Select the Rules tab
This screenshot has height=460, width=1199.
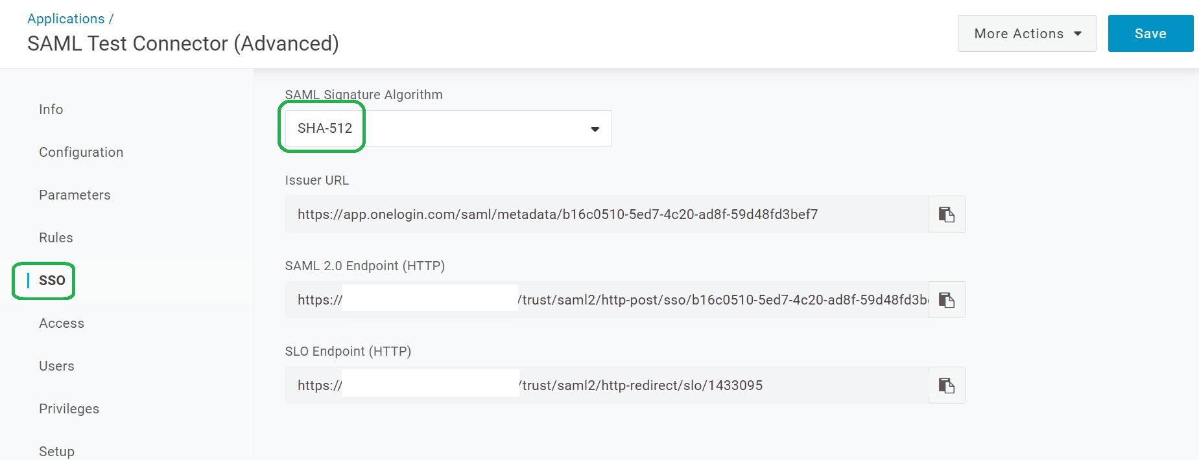(x=56, y=238)
